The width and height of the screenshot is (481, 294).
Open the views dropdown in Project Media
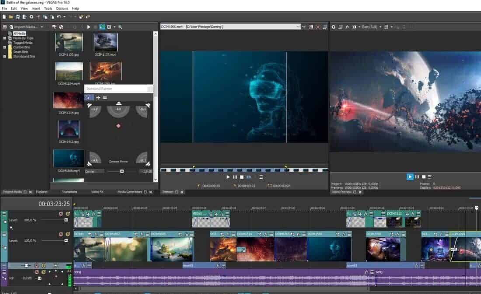115,27
